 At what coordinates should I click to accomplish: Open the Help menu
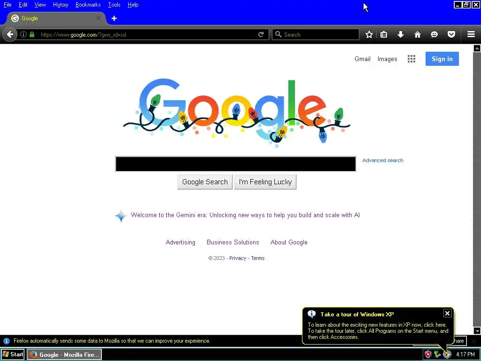(x=133, y=5)
